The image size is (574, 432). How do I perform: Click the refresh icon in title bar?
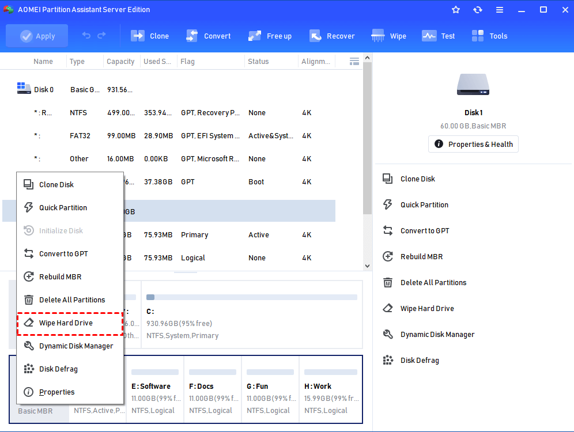(478, 10)
